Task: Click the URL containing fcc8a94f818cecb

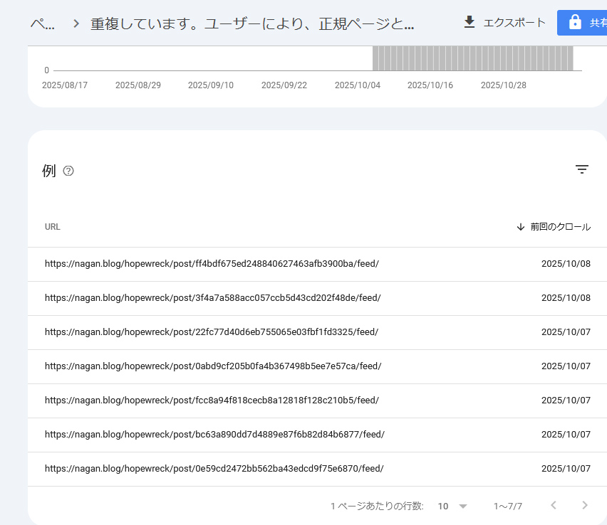Action: pos(211,401)
